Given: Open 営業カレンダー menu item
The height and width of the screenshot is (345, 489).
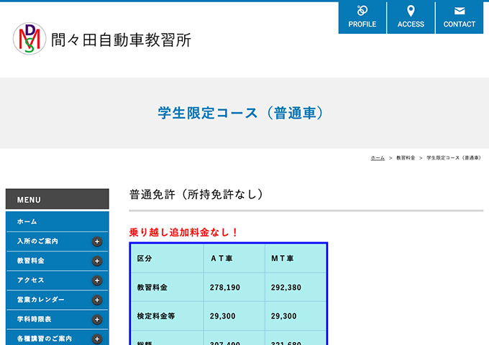Looking at the screenshot, I should (x=40, y=300).
